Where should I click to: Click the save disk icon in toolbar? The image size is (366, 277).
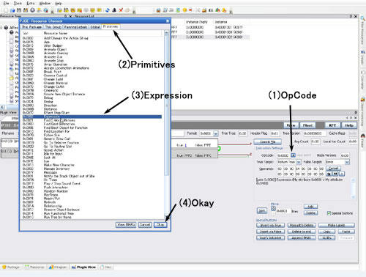point(19,10)
